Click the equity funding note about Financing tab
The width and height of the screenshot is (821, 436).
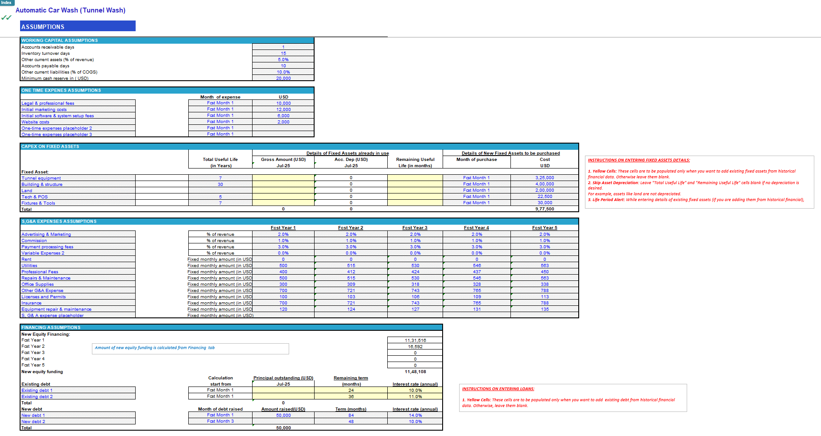tap(191, 348)
